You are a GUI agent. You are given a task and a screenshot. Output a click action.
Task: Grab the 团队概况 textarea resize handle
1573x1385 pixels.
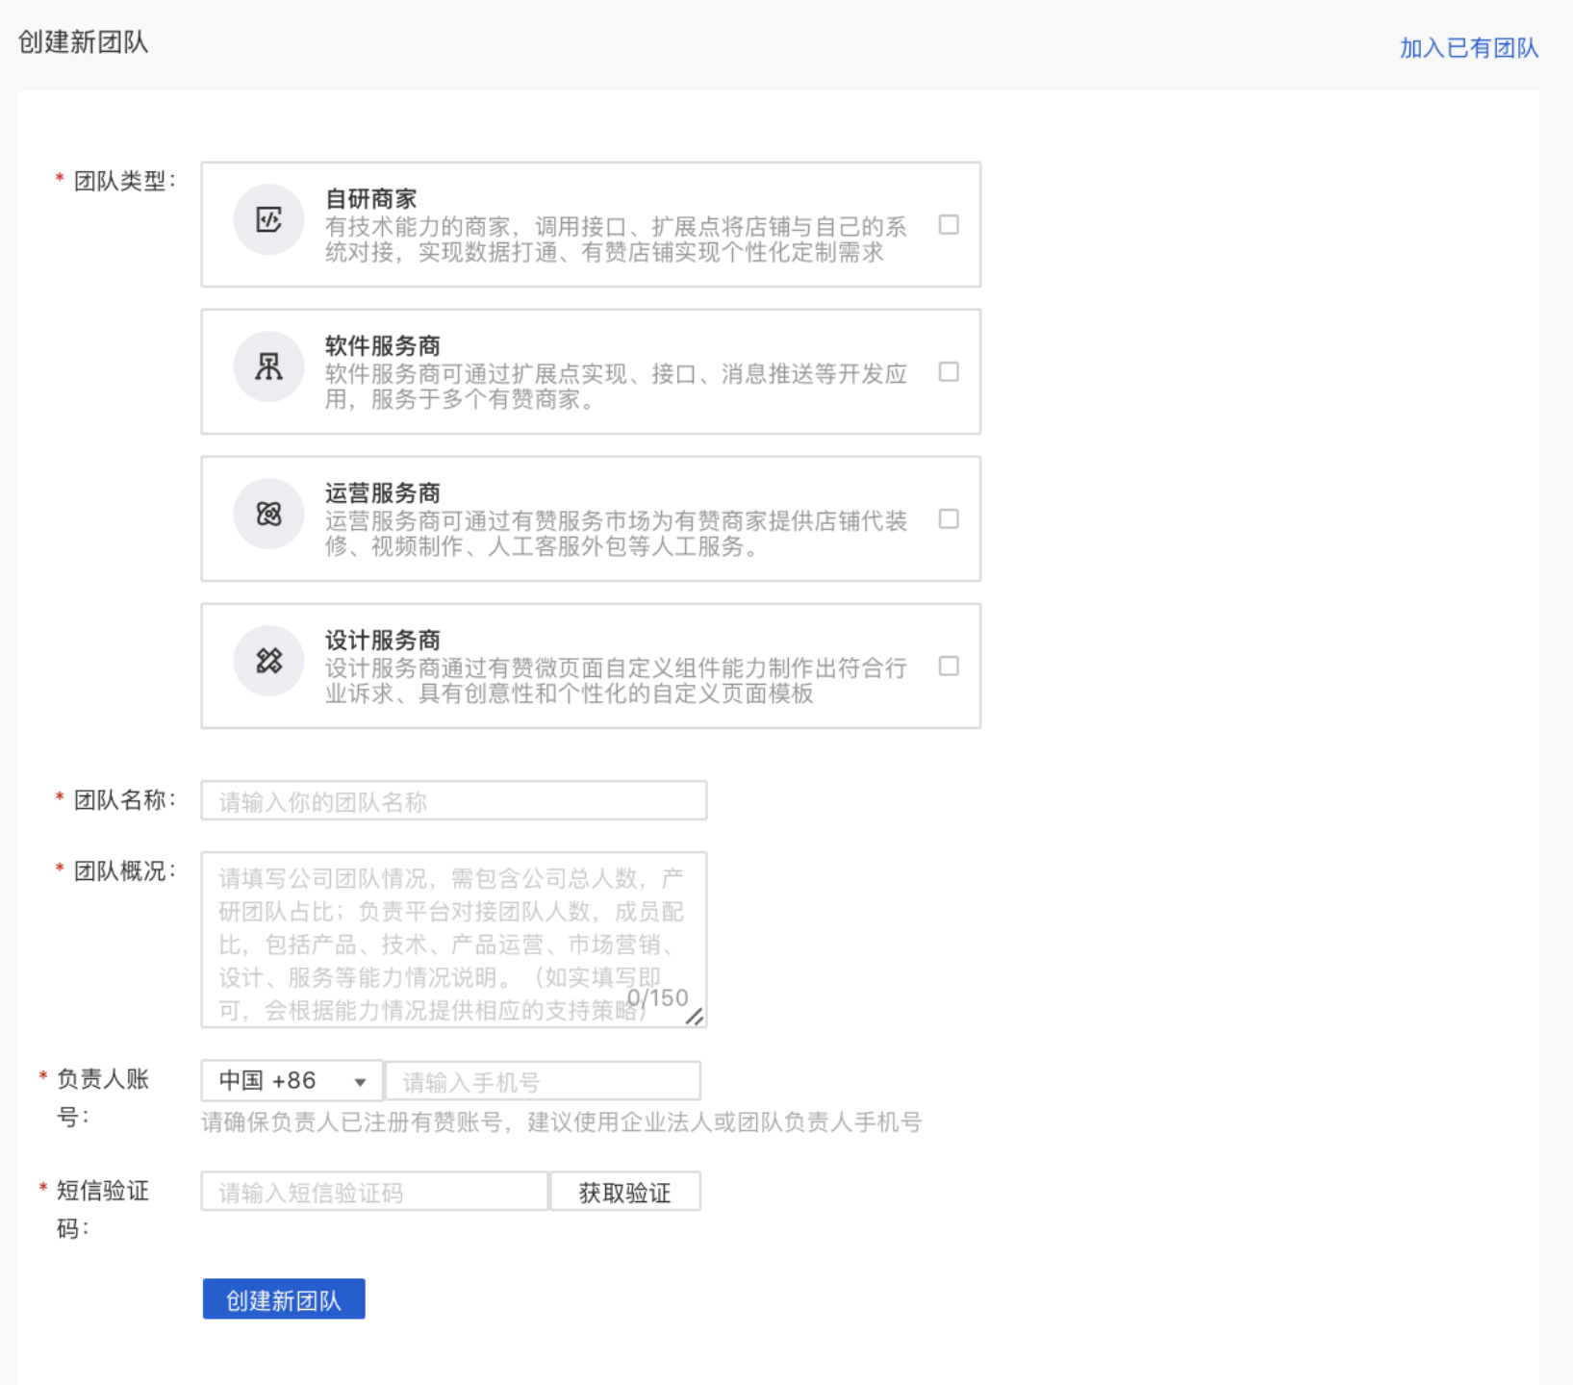695,1017
